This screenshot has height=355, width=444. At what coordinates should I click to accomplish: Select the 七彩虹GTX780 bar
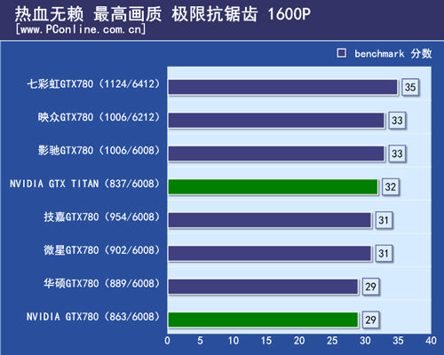(x=283, y=87)
